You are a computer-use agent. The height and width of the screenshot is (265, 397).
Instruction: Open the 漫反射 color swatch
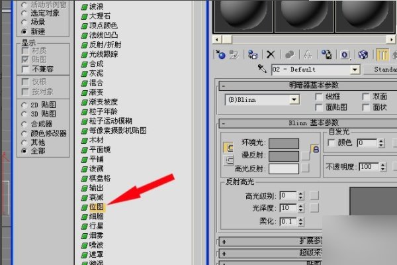click(284, 156)
